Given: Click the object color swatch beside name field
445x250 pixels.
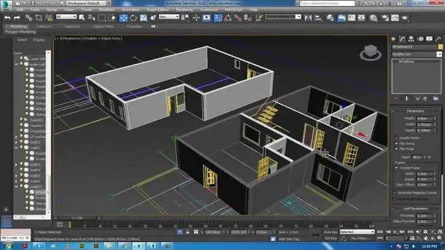Looking at the screenshot, I should point(440,47).
